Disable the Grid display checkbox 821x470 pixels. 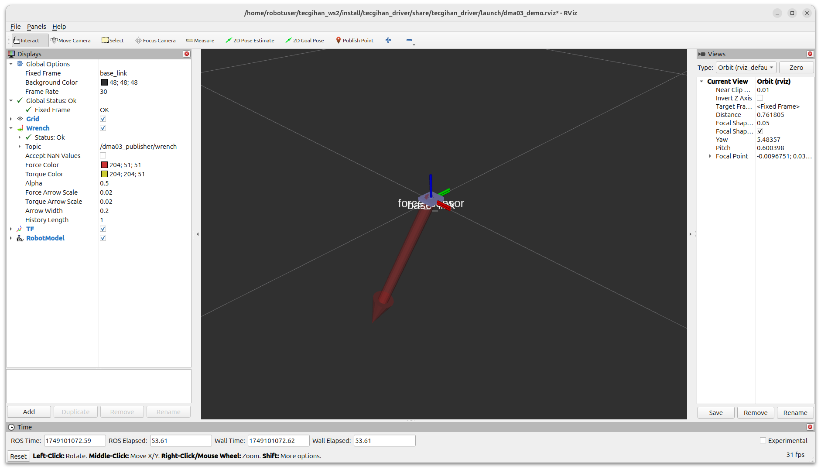coord(103,118)
